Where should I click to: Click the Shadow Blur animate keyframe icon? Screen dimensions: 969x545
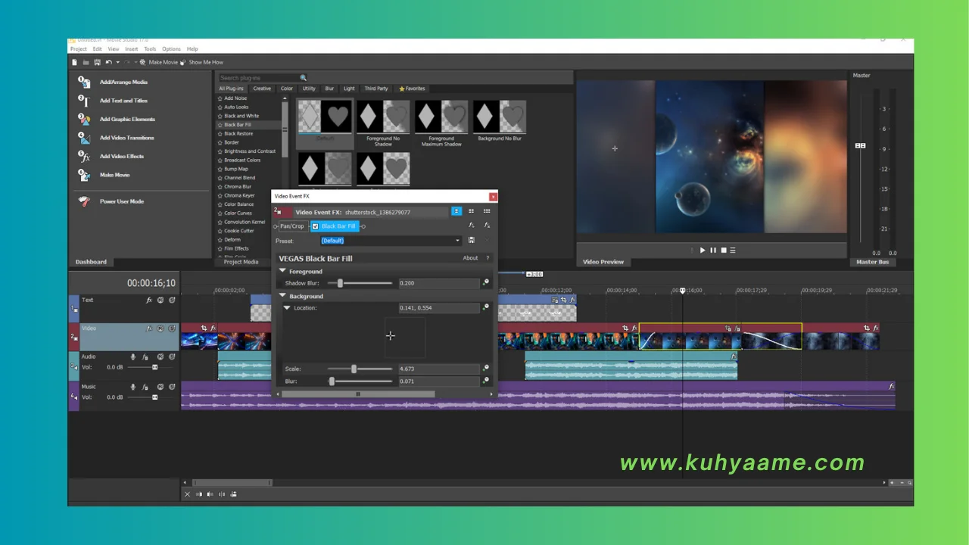click(x=486, y=282)
